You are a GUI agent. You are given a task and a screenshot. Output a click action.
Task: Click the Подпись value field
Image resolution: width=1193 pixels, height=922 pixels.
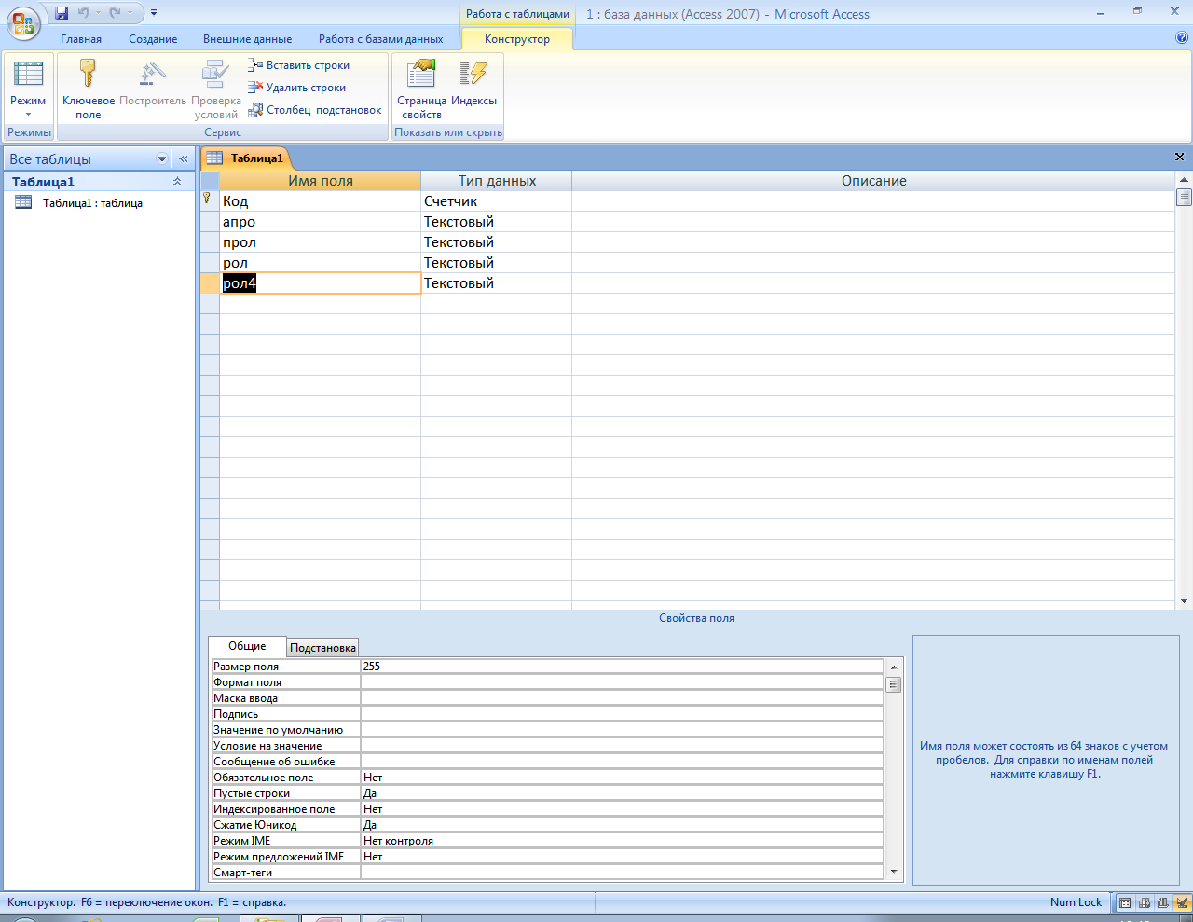[622, 714]
